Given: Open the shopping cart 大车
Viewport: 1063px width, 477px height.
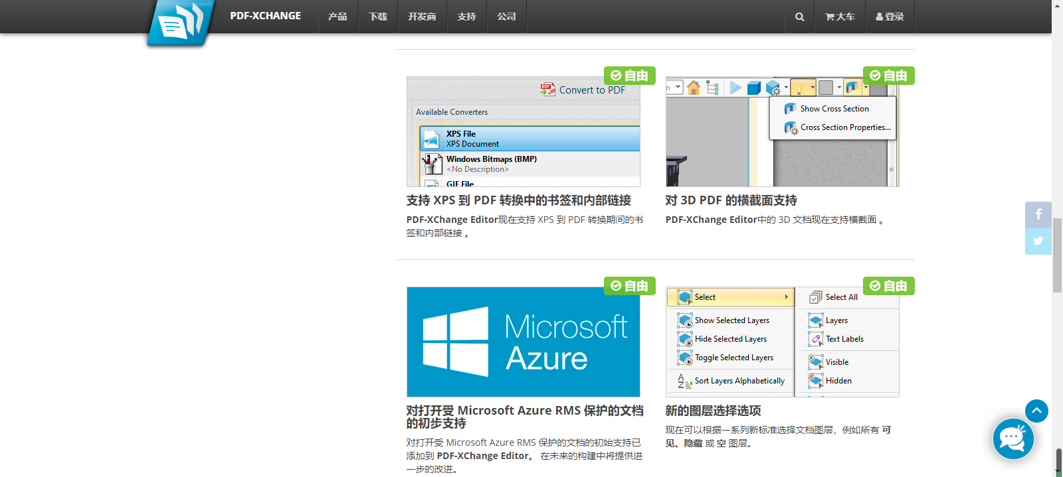Looking at the screenshot, I should click(x=840, y=17).
